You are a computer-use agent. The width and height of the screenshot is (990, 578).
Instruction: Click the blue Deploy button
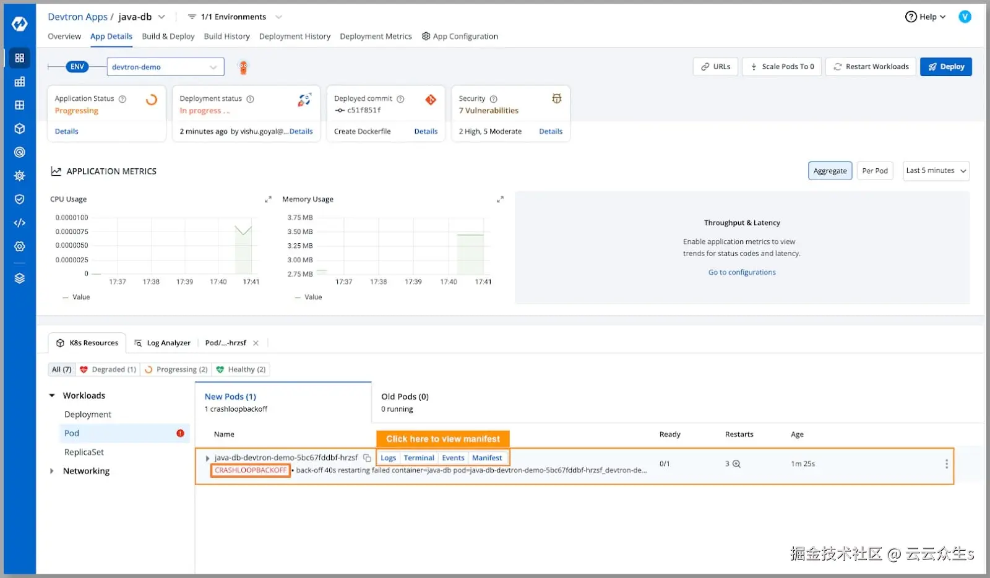pos(946,67)
